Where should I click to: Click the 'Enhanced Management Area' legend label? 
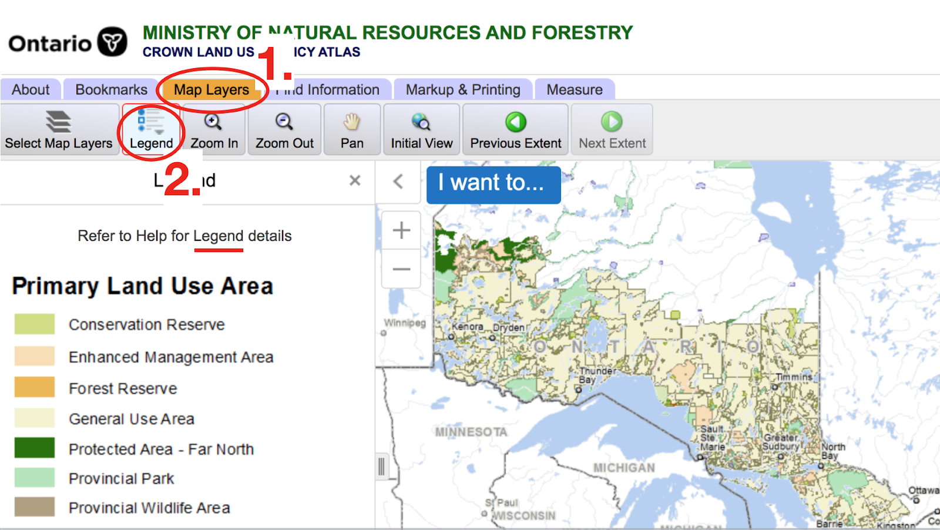coord(171,357)
